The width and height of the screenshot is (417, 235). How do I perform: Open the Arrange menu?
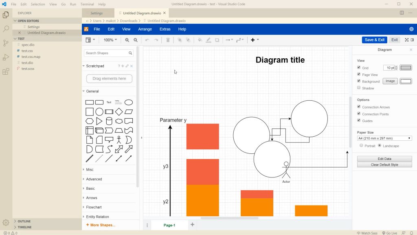[x=145, y=29]
